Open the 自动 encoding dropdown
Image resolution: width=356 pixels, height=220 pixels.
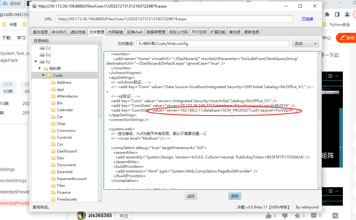(x=306, y=44)
